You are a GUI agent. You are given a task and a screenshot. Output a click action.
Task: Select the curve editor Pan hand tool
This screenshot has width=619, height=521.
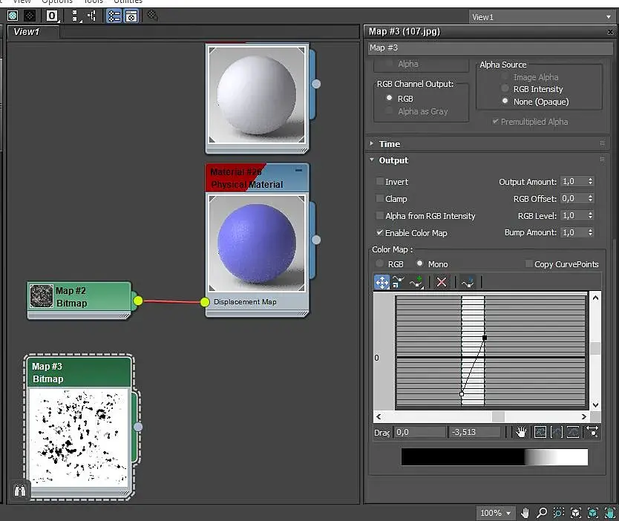[521, 432]
